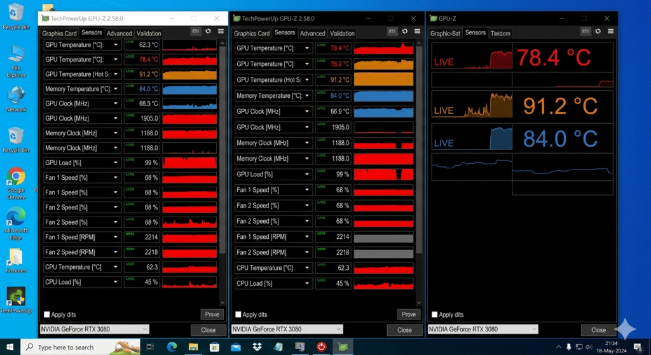This screenshot has width=651, height=355.
Task: Expand the Fan 2 Speed [RPM] dropdown in the middle window
Action: coord(307,252)
